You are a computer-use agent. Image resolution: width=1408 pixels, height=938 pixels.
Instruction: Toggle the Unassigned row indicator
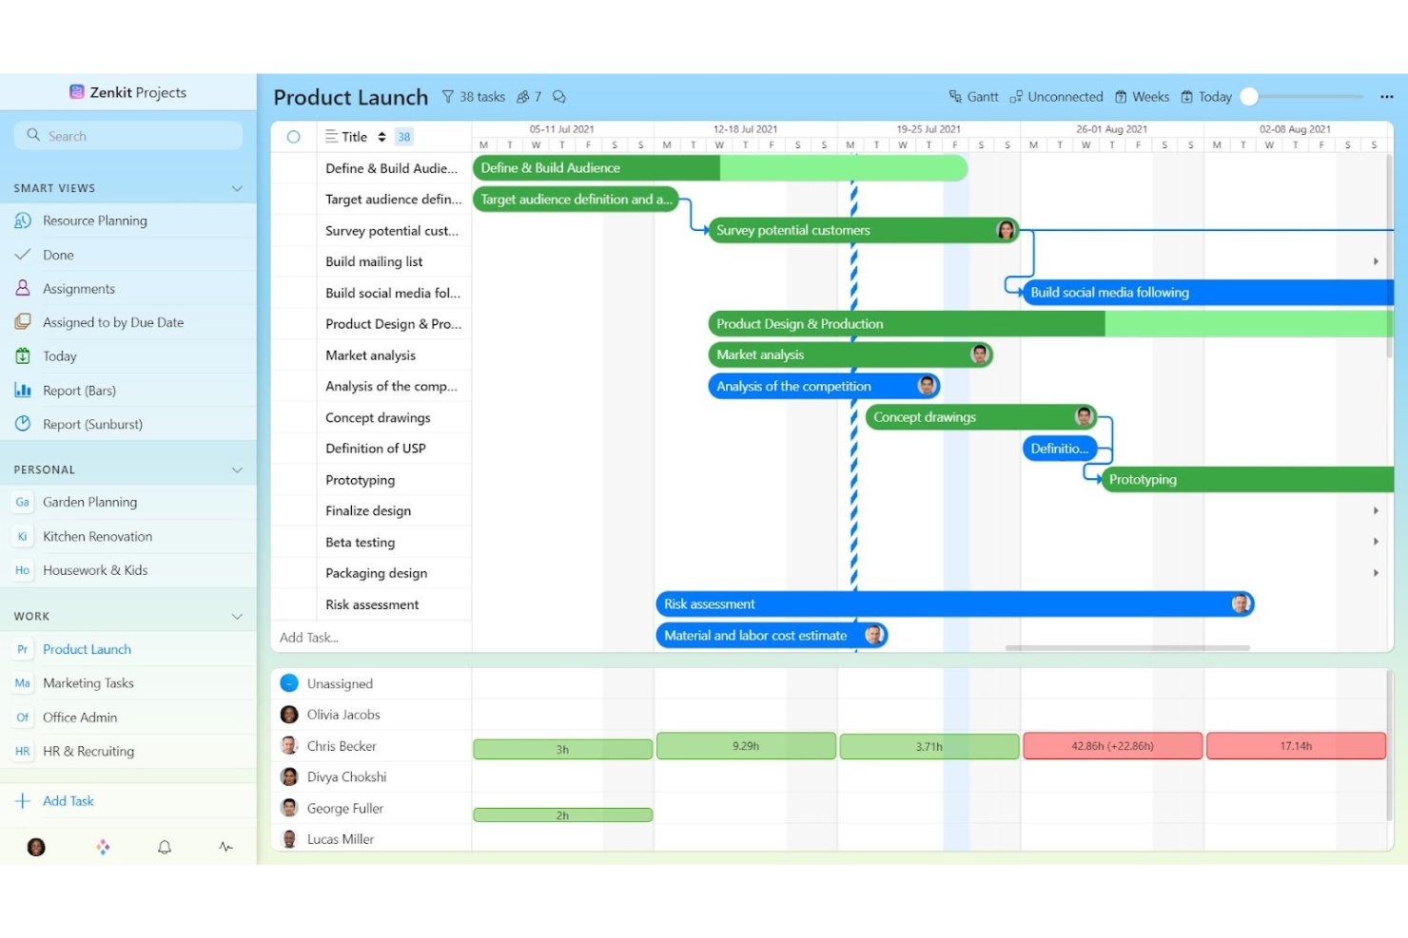coord(289,681)
